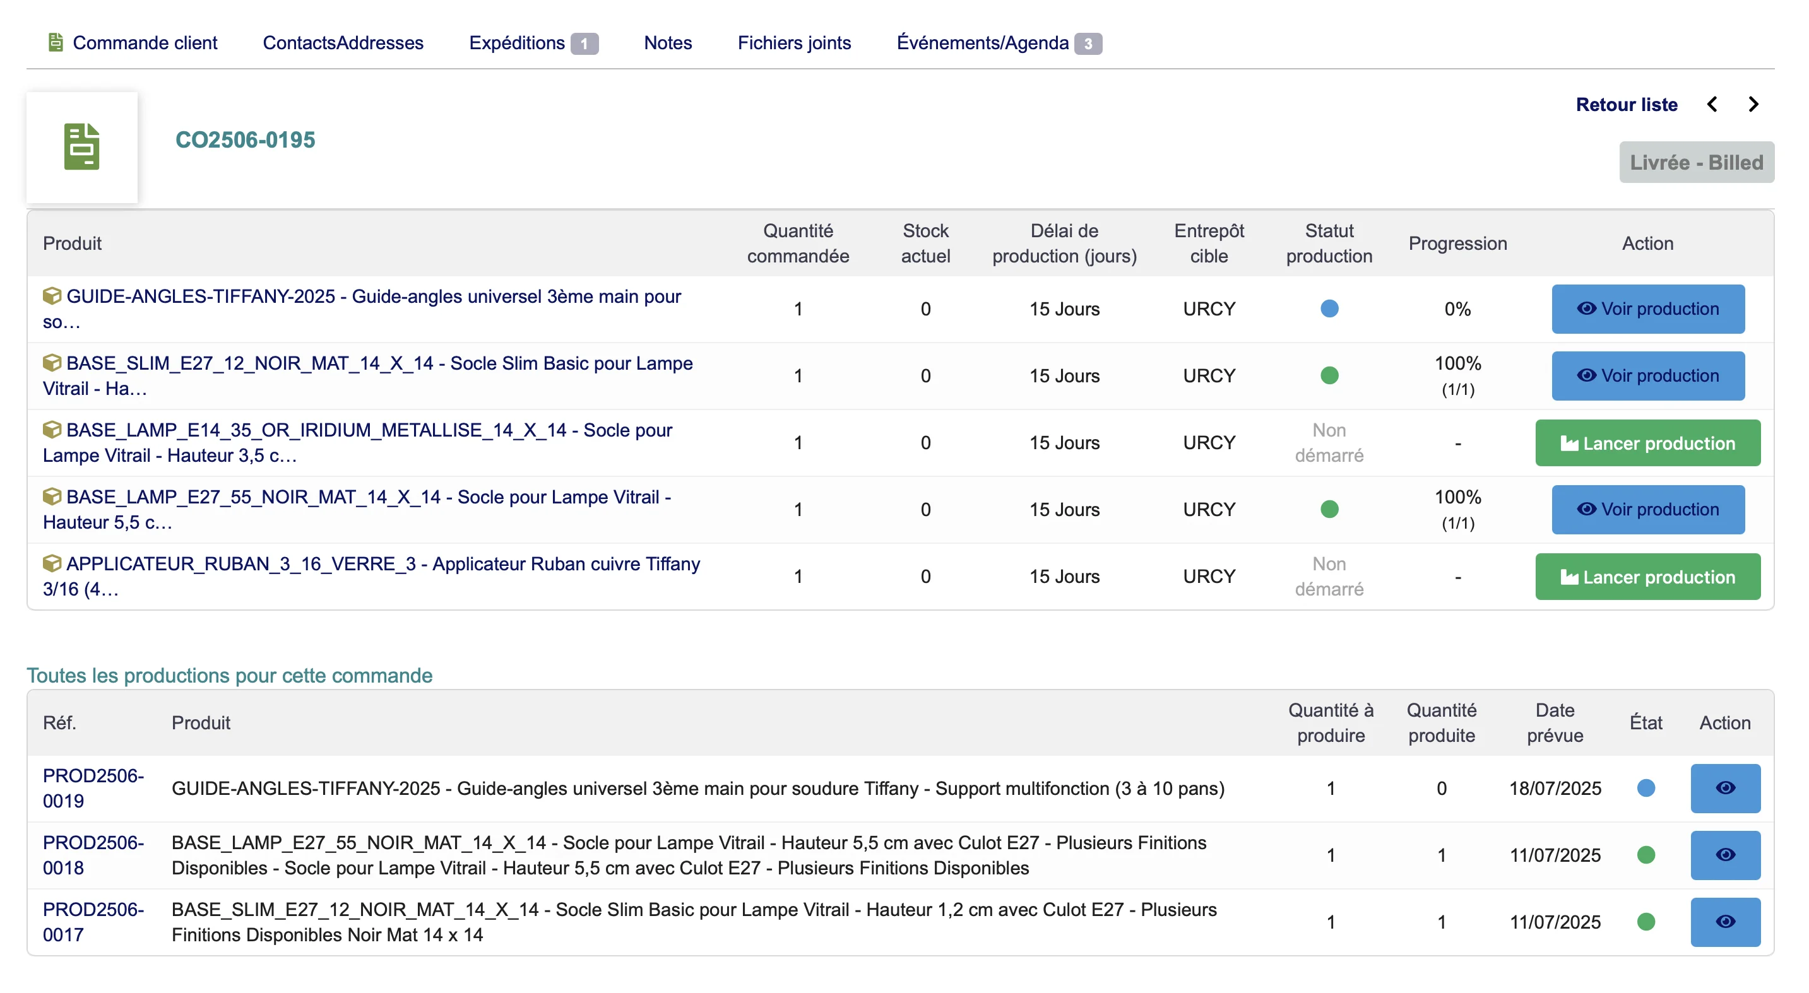The height and width of the screenshot is (993, 1809).
Task: Go to previous order with left chevron
Action: click(1712, 105)
